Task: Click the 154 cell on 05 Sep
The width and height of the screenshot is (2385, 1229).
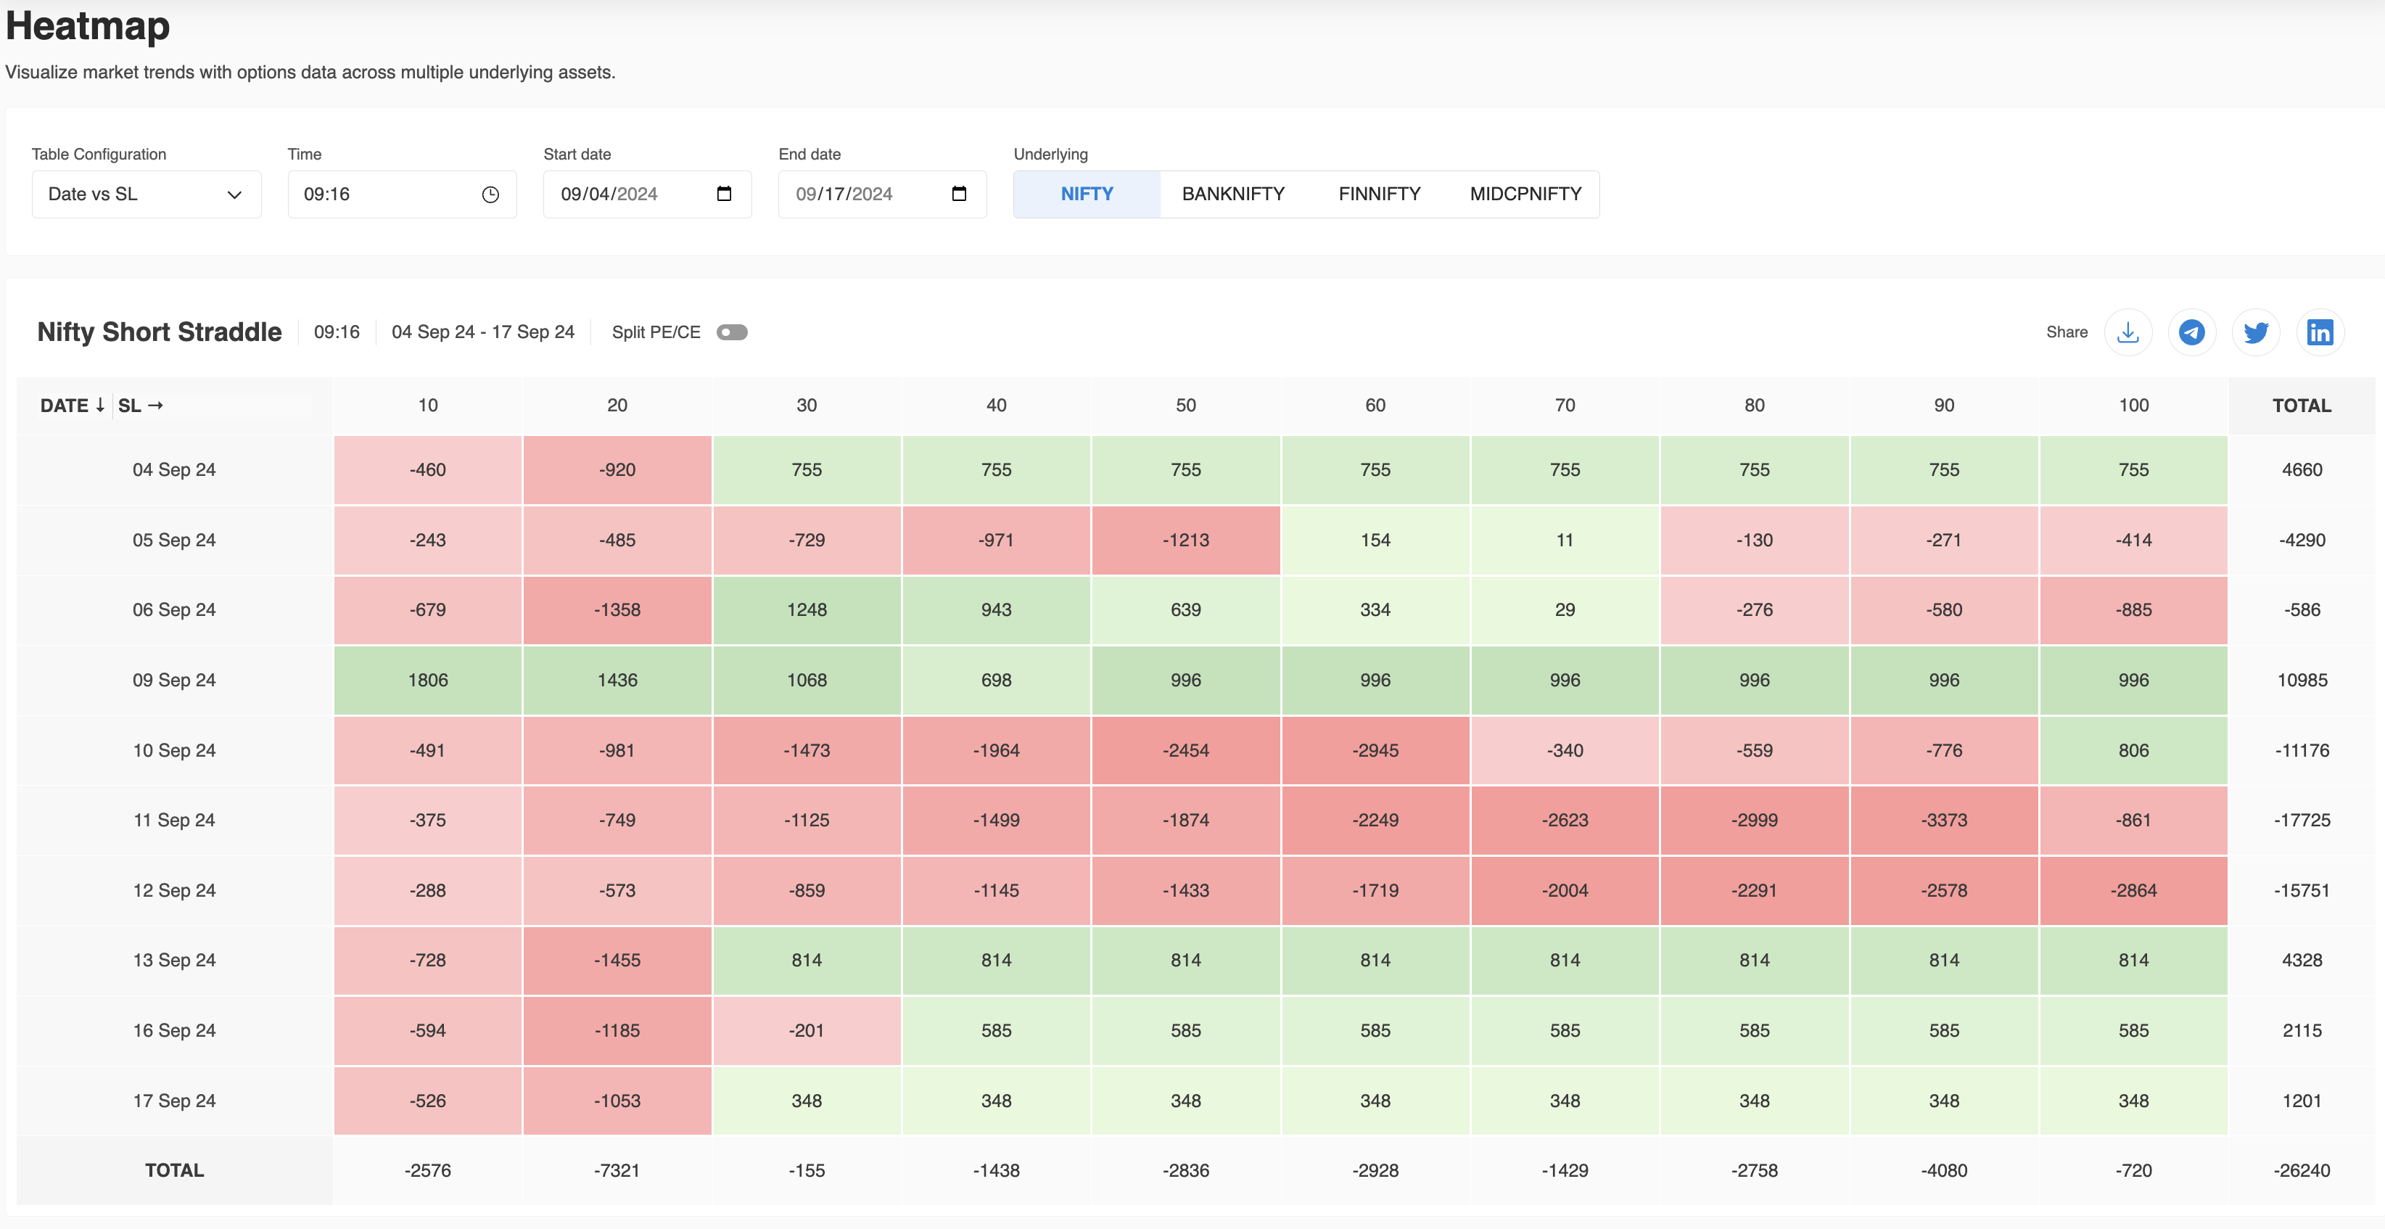Action: coord(1375,540)
